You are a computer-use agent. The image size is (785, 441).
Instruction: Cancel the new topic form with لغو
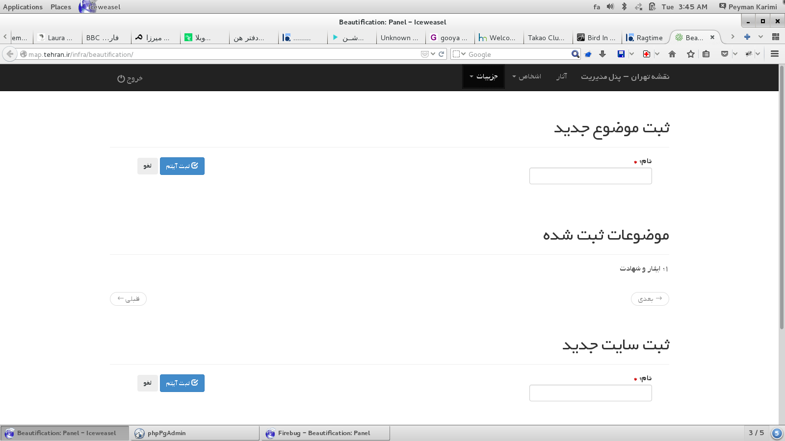(x=147, y=166)
